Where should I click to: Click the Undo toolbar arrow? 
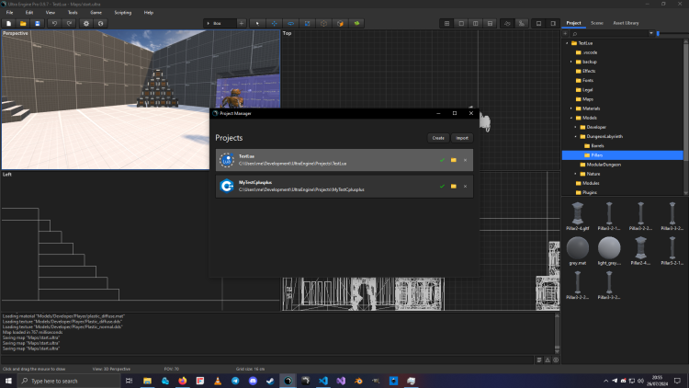[x=54, y=23]
